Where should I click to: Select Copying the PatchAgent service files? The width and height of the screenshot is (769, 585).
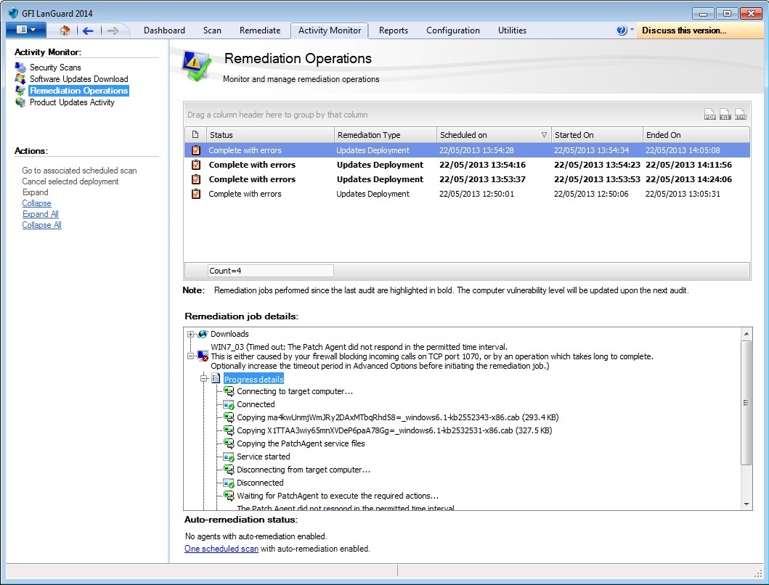[301, 443]
